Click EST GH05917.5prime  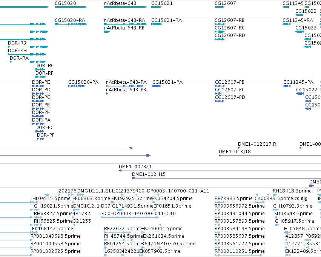[x=294, y=221]
